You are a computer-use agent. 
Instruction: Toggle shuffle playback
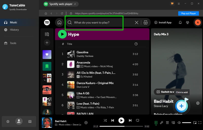[105, 120]
